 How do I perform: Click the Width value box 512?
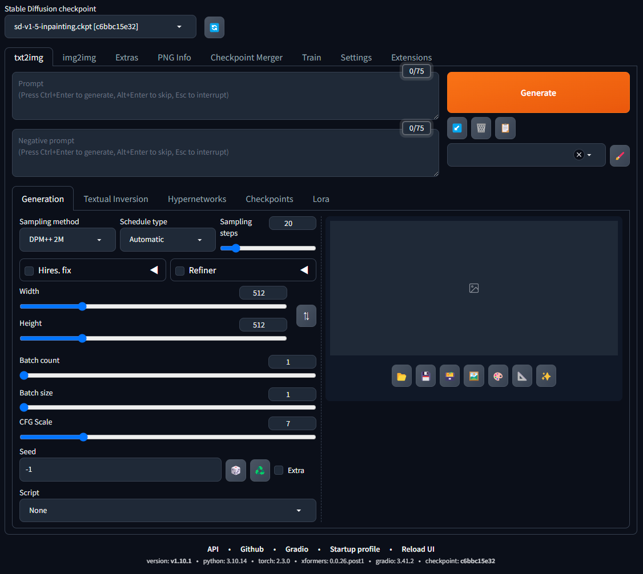263,293
